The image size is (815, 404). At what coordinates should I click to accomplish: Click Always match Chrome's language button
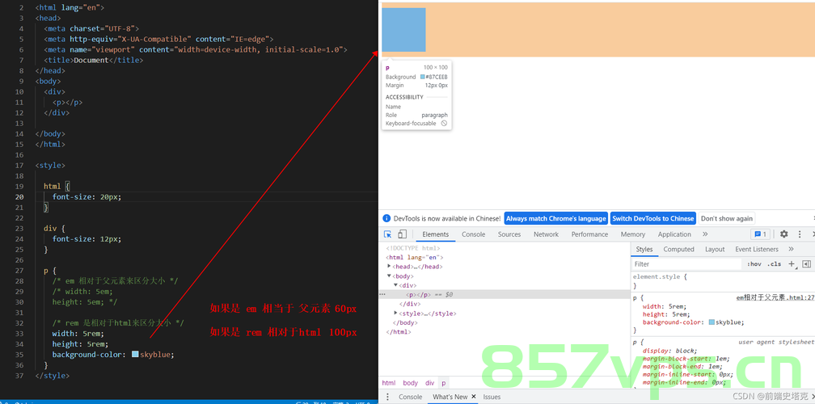pyautogui.click(x=555, y=219)
